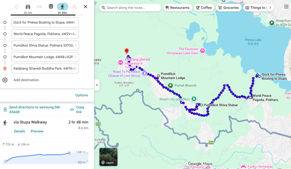Image resolution: width=291 pixels, height=169 pixels.
Task: Open route Details
Action: point(20,131)
